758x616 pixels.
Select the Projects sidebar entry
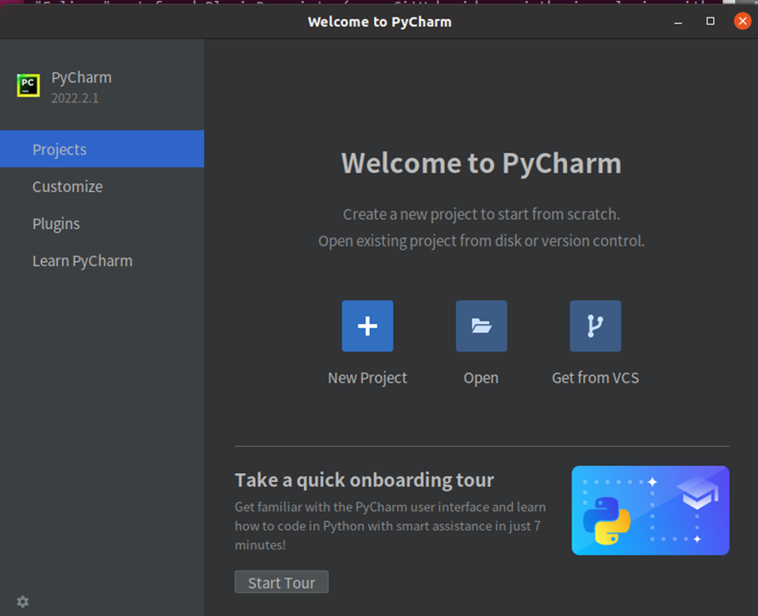tap(59, 149)
